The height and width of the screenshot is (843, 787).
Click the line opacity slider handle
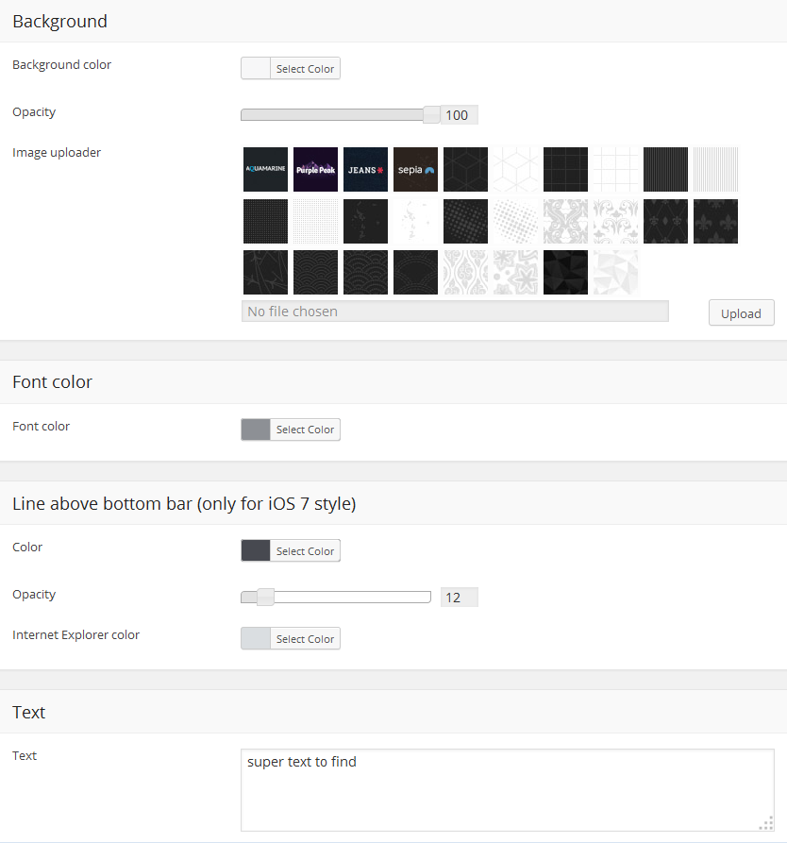(x=265, y=597)
